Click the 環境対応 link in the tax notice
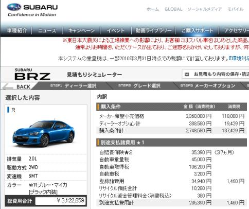The width and height of the screenshot is (249, 209). [x=239, y=59]
